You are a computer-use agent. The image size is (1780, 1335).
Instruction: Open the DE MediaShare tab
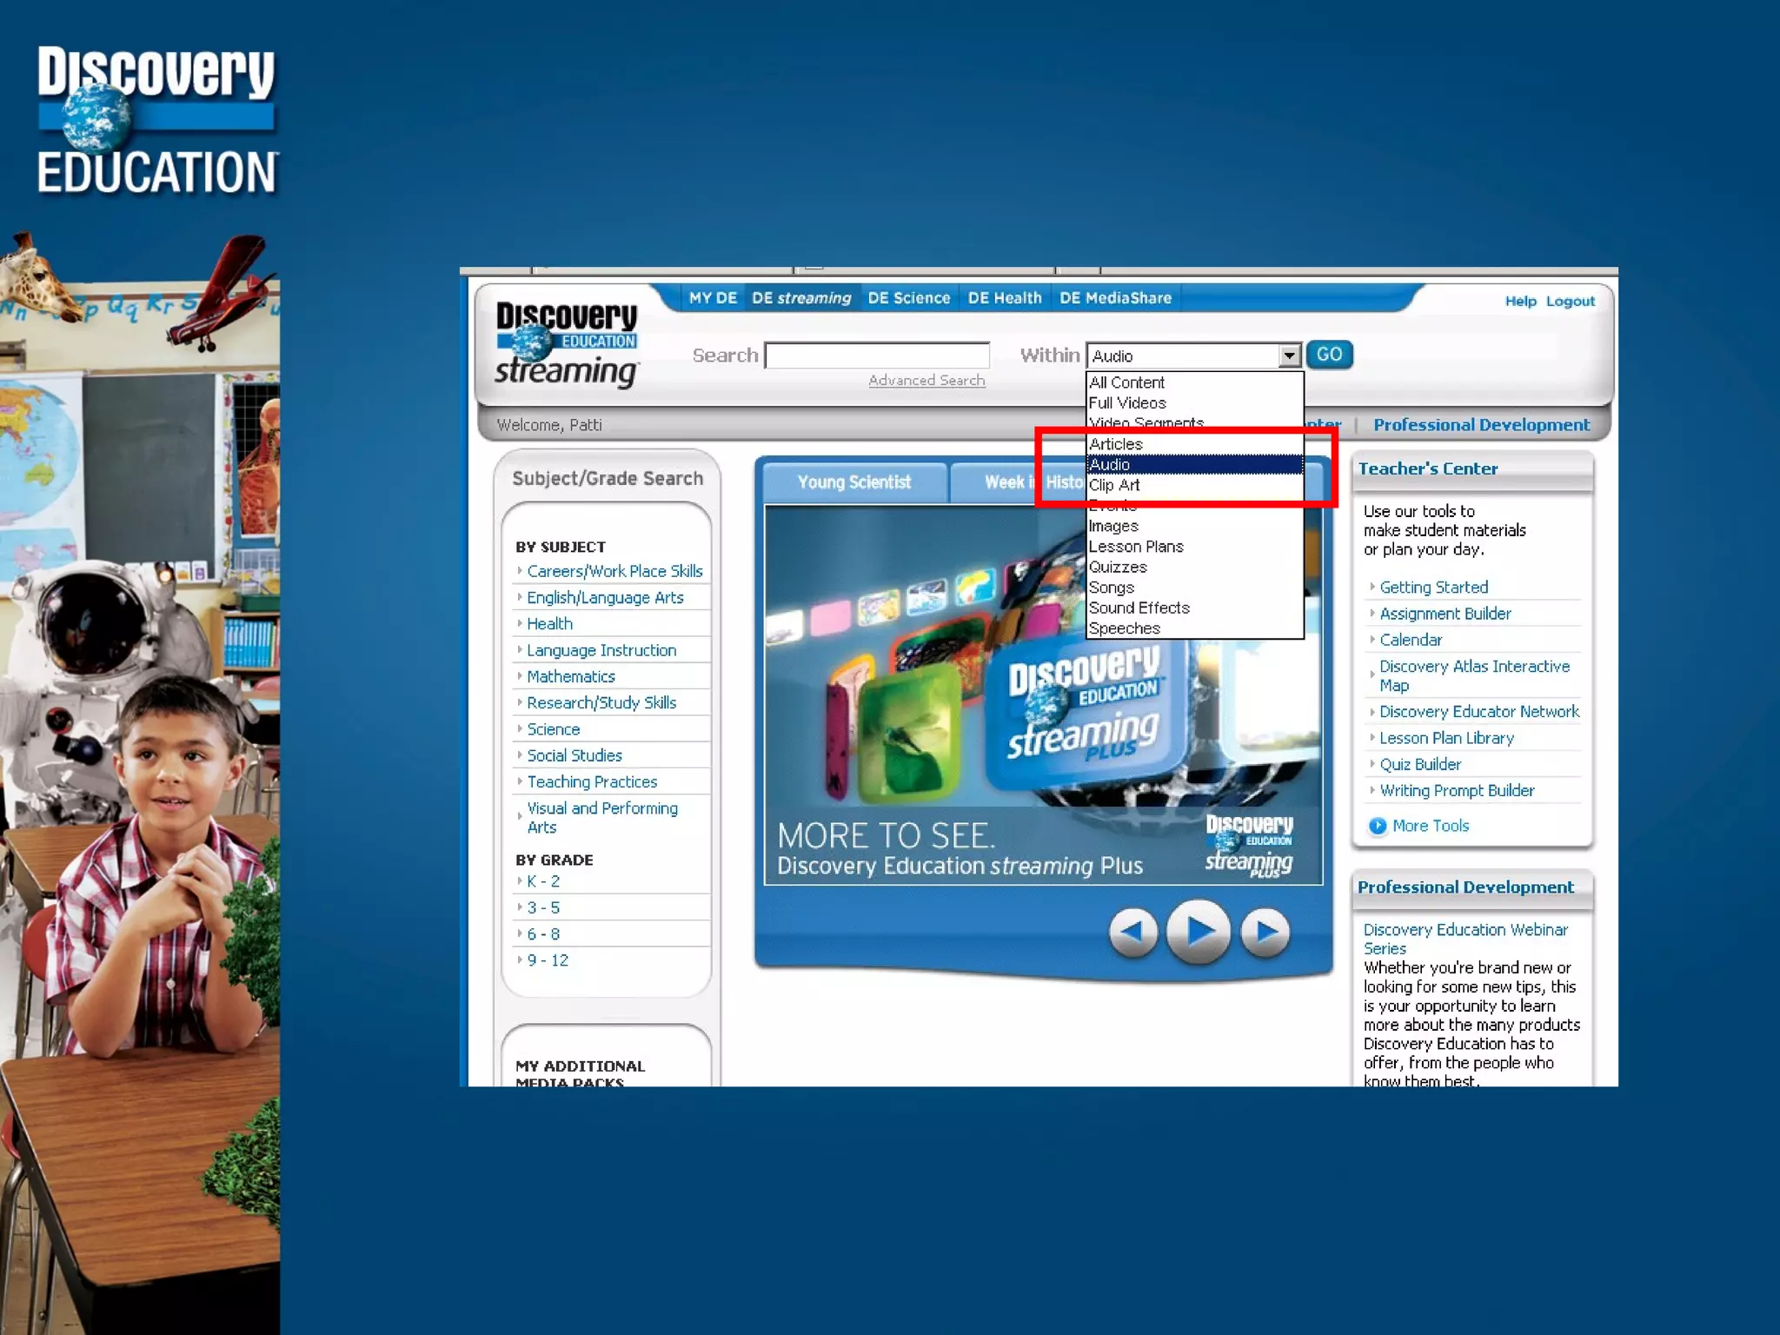coord(1115,298)
